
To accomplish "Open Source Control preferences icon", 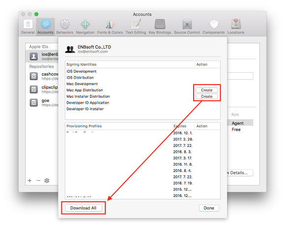I will coord(187,24).
